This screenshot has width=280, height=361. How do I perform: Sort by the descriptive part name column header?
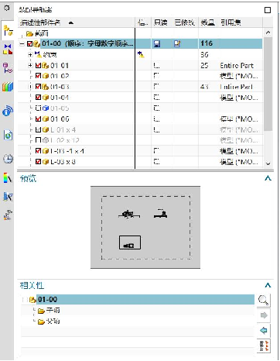(77, 22)
